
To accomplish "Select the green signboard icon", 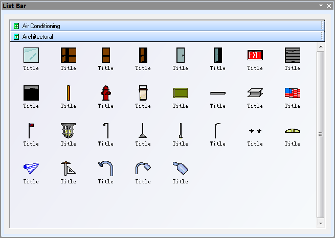I will click(180, 93).
